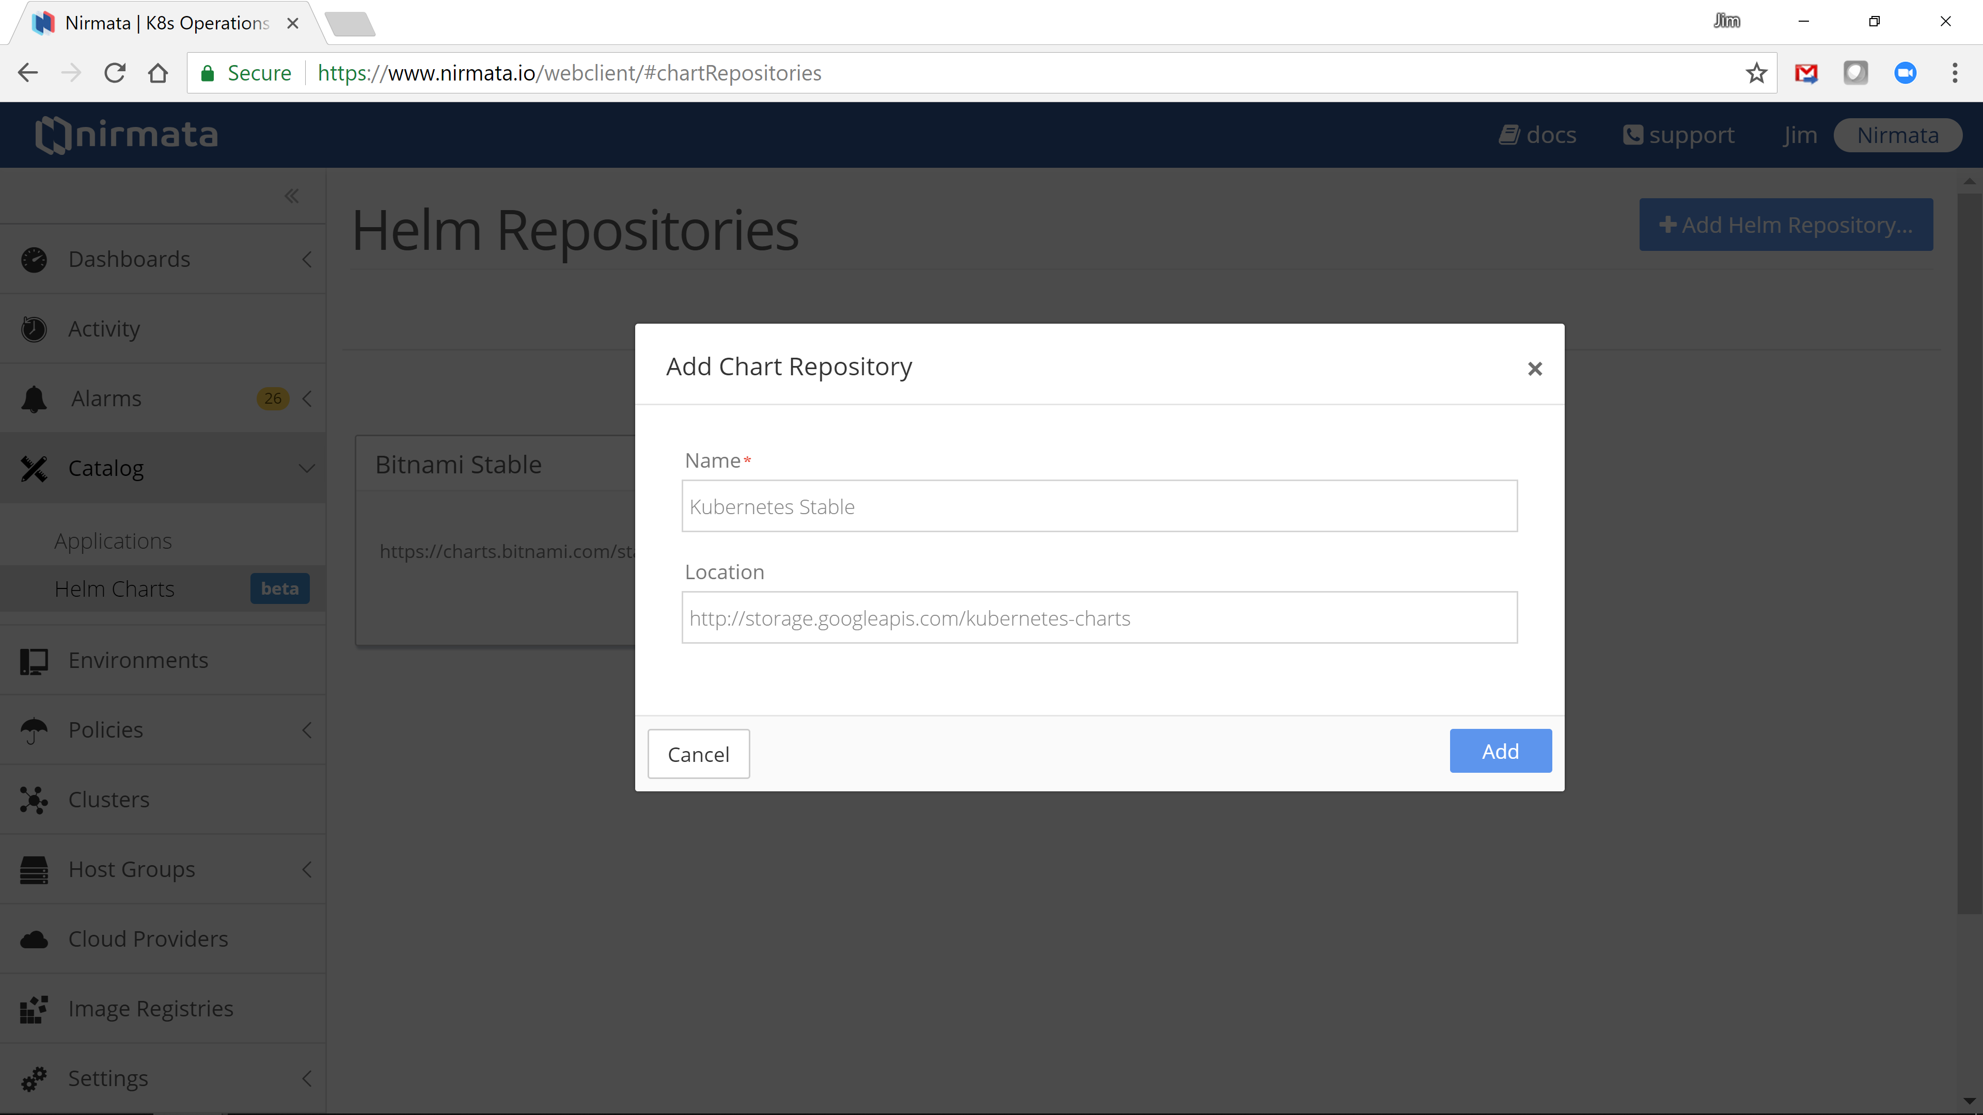The width and height of the screenshot is (1983, 1115).
Task: Click the Name input field
Action: 1099,506
